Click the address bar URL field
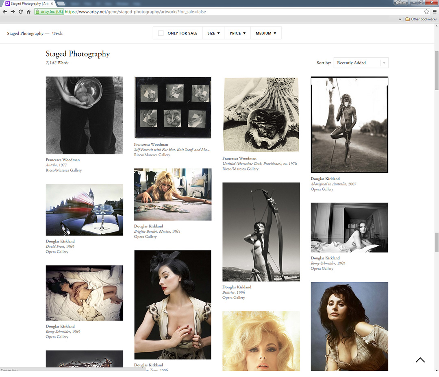This screenshot has width=439, height=377. [244, 12]
